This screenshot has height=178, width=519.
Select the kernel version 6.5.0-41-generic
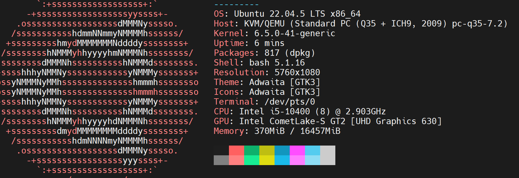(294, 33)
